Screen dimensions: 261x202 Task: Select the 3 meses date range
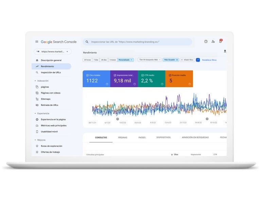tap(113, 60)
